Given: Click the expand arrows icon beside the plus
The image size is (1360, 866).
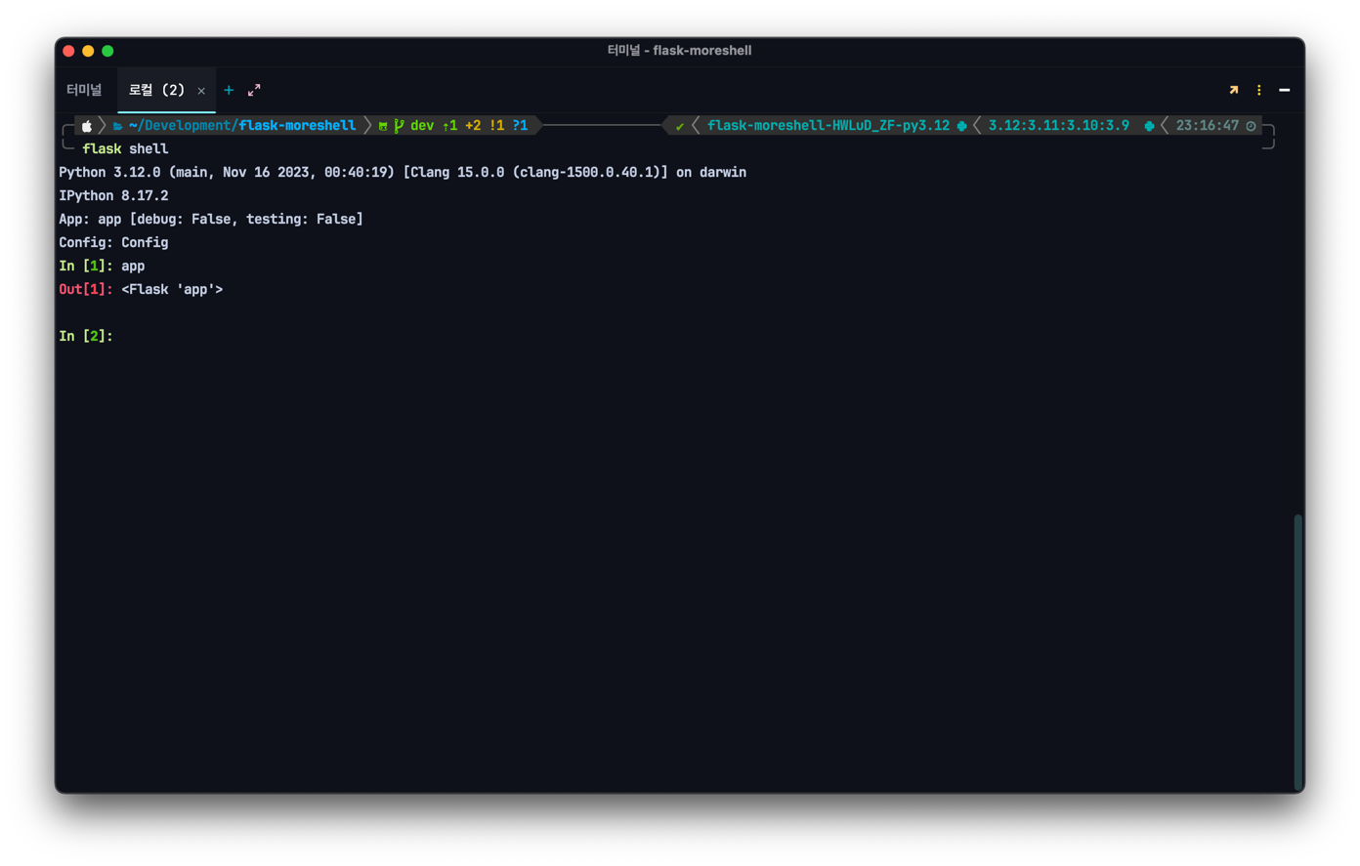Looking at the screenshot, I should pos(254,89).
